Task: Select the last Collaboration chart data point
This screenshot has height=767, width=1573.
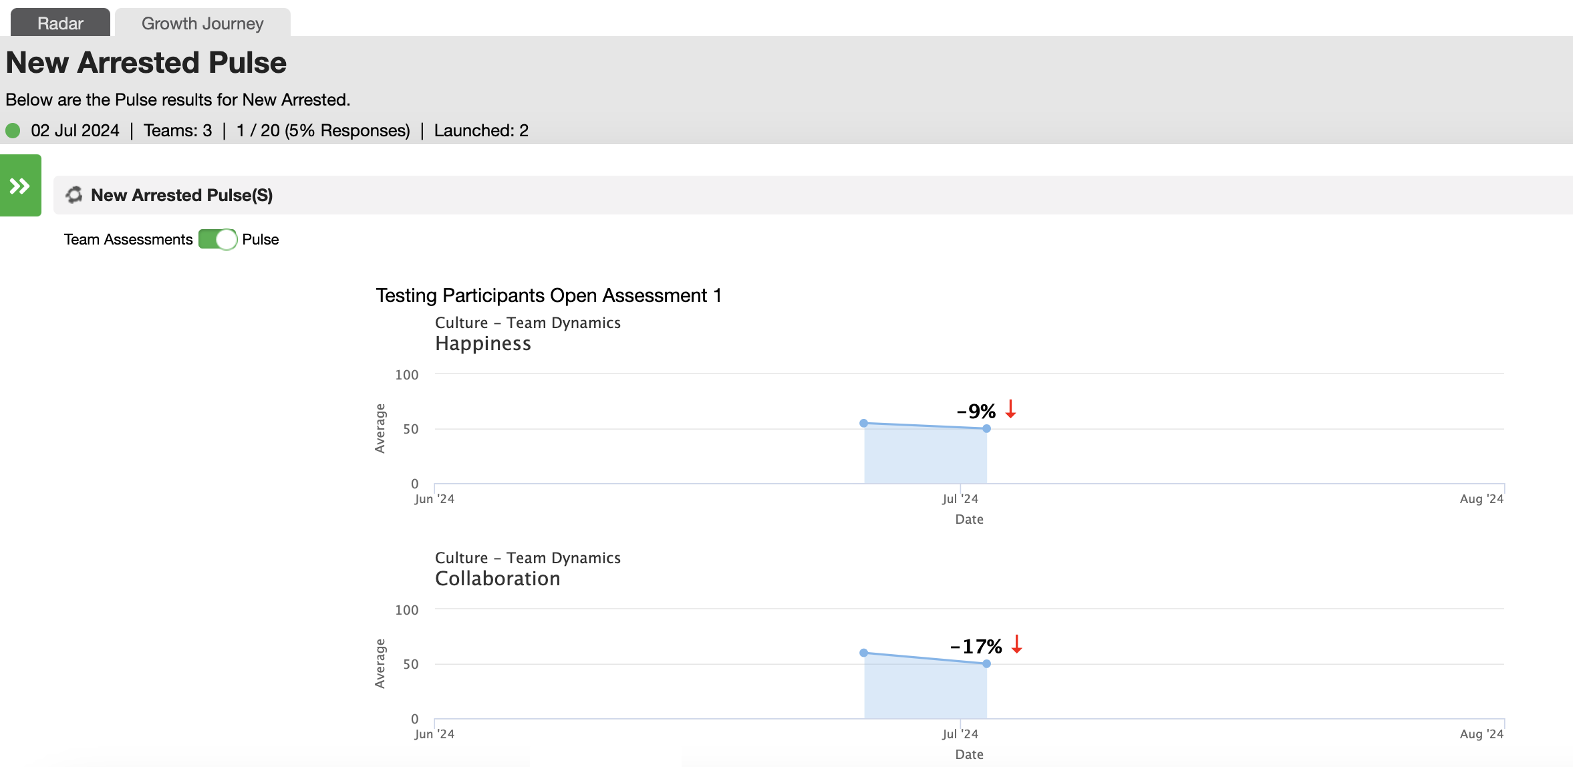Action: 986,663
